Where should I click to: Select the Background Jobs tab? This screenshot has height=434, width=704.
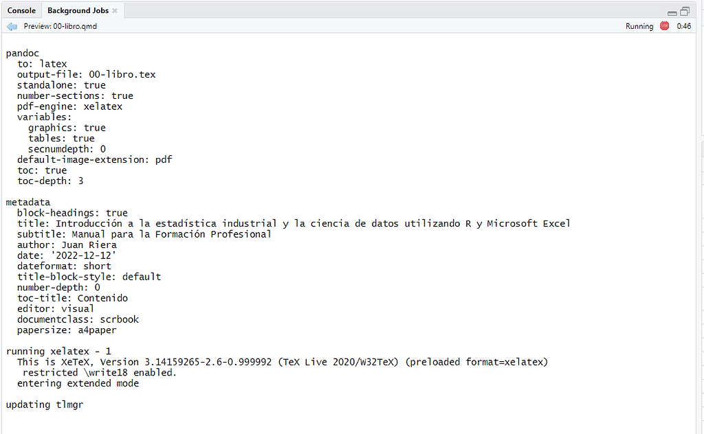(x=78, y=10)
